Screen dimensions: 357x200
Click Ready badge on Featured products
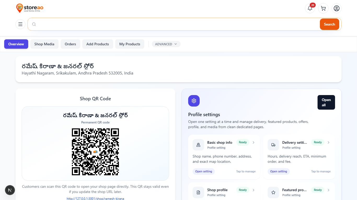point(318,190)
